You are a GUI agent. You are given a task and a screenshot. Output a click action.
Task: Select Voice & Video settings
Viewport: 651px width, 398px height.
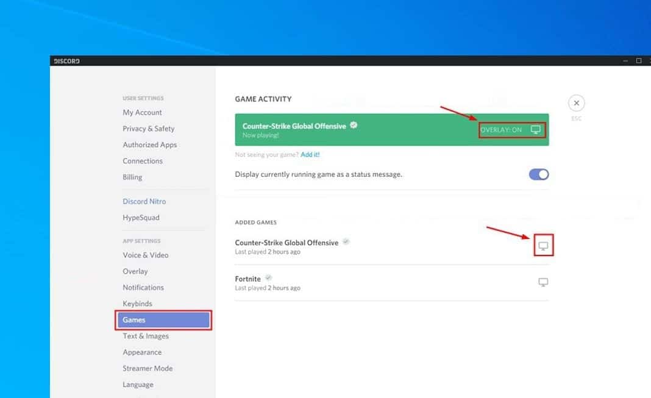point(145,255)
